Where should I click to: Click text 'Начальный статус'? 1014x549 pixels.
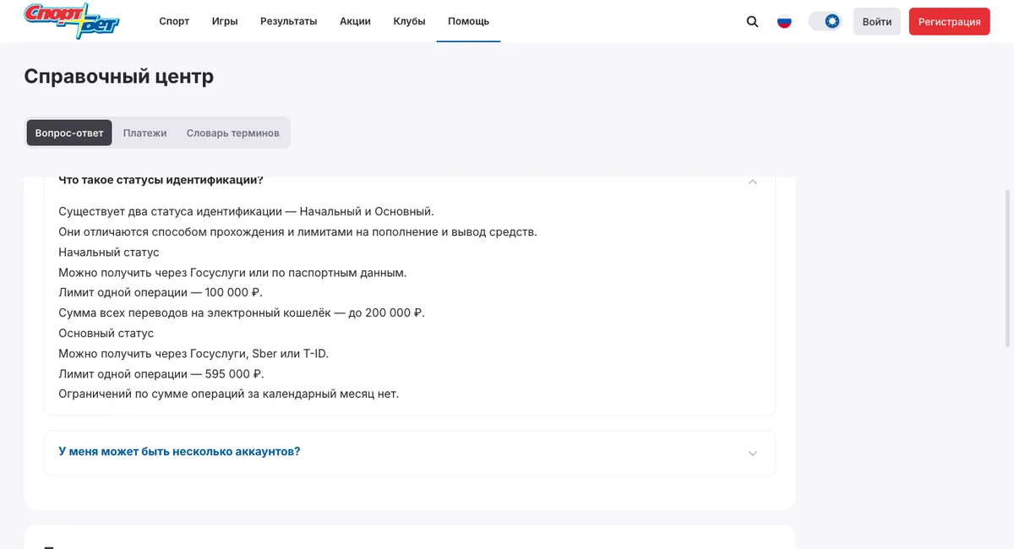coord(109,252)
